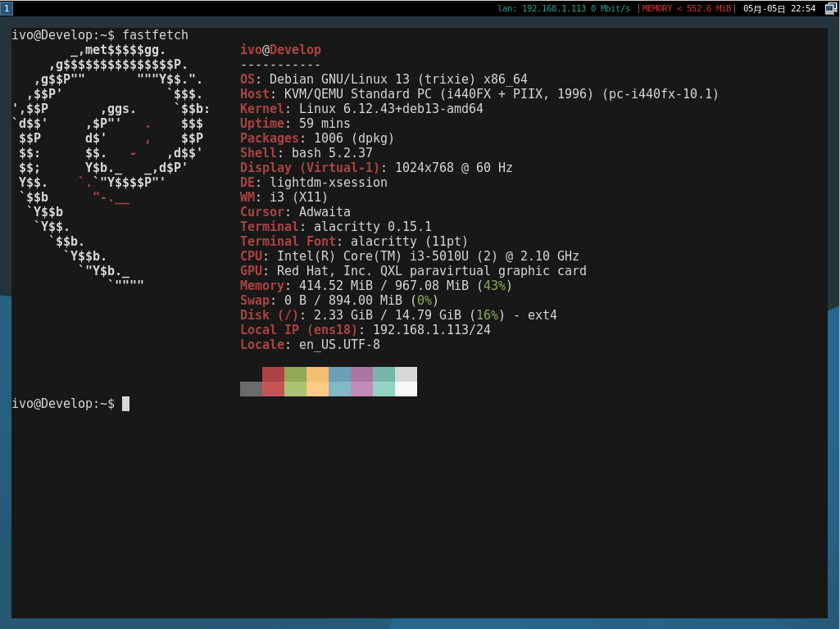Pick the pink-lilac swatch in bottom row

click(361, 389)
